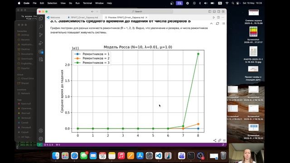Click the menu icon below the chart

coord(224,140)
